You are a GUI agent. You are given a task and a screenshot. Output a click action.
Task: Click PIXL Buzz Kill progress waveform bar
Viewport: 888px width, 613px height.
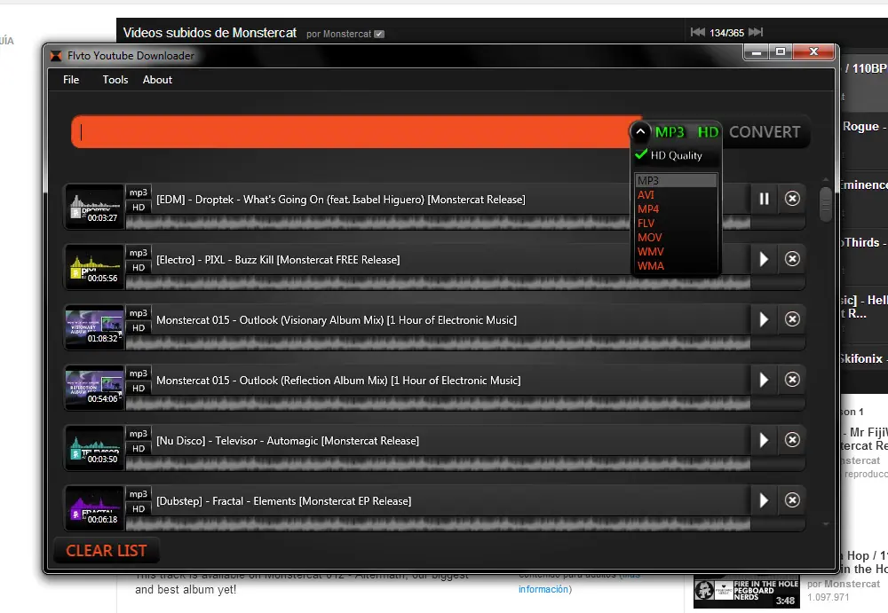(438, 282)
